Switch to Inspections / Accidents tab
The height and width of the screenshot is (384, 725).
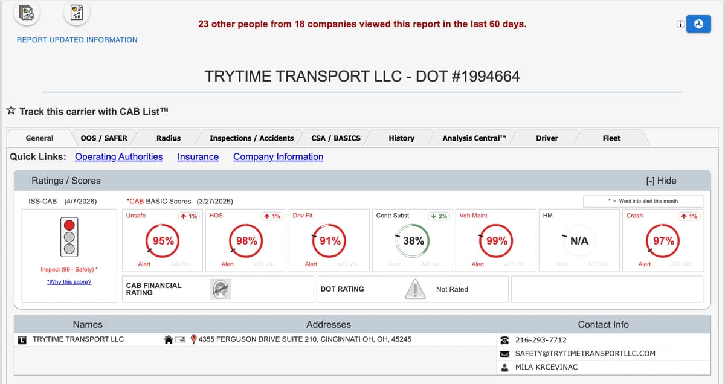(x=251, y=138)
